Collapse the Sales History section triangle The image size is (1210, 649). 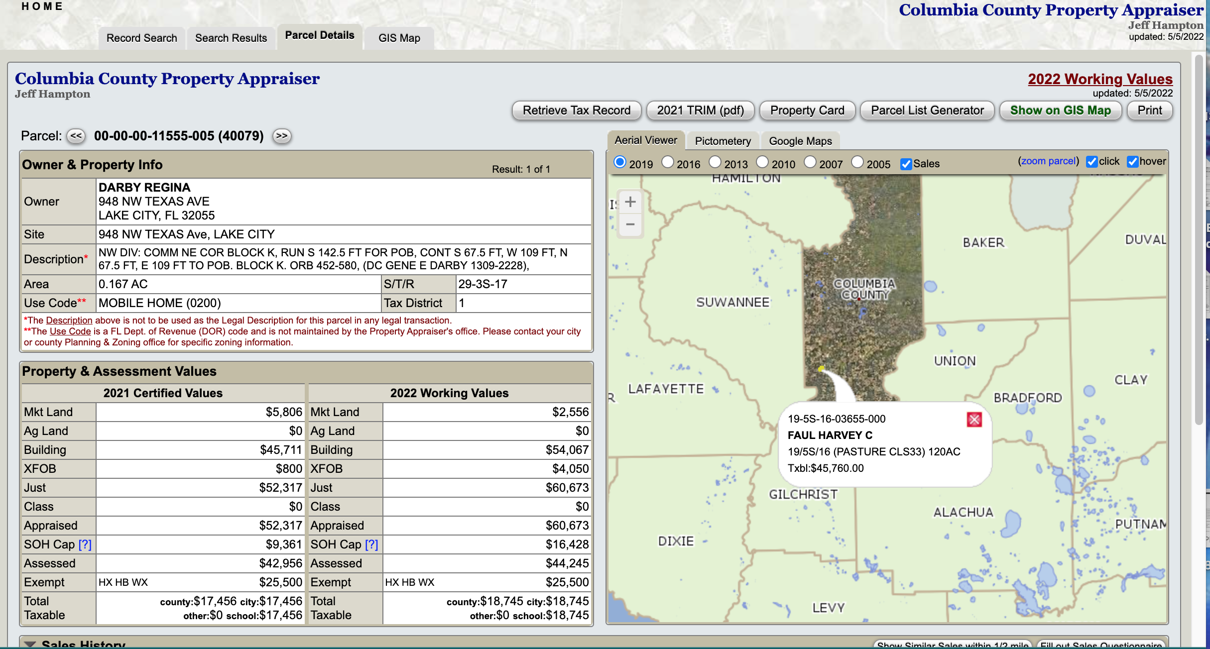[30, 644]
